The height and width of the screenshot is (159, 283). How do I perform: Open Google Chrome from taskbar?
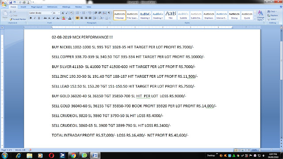(73, 155)
